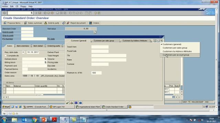The height and width of the screenshot is (123, 220).
Task: Open the Virtual PC Action menu
Action: tap(5, 6)
